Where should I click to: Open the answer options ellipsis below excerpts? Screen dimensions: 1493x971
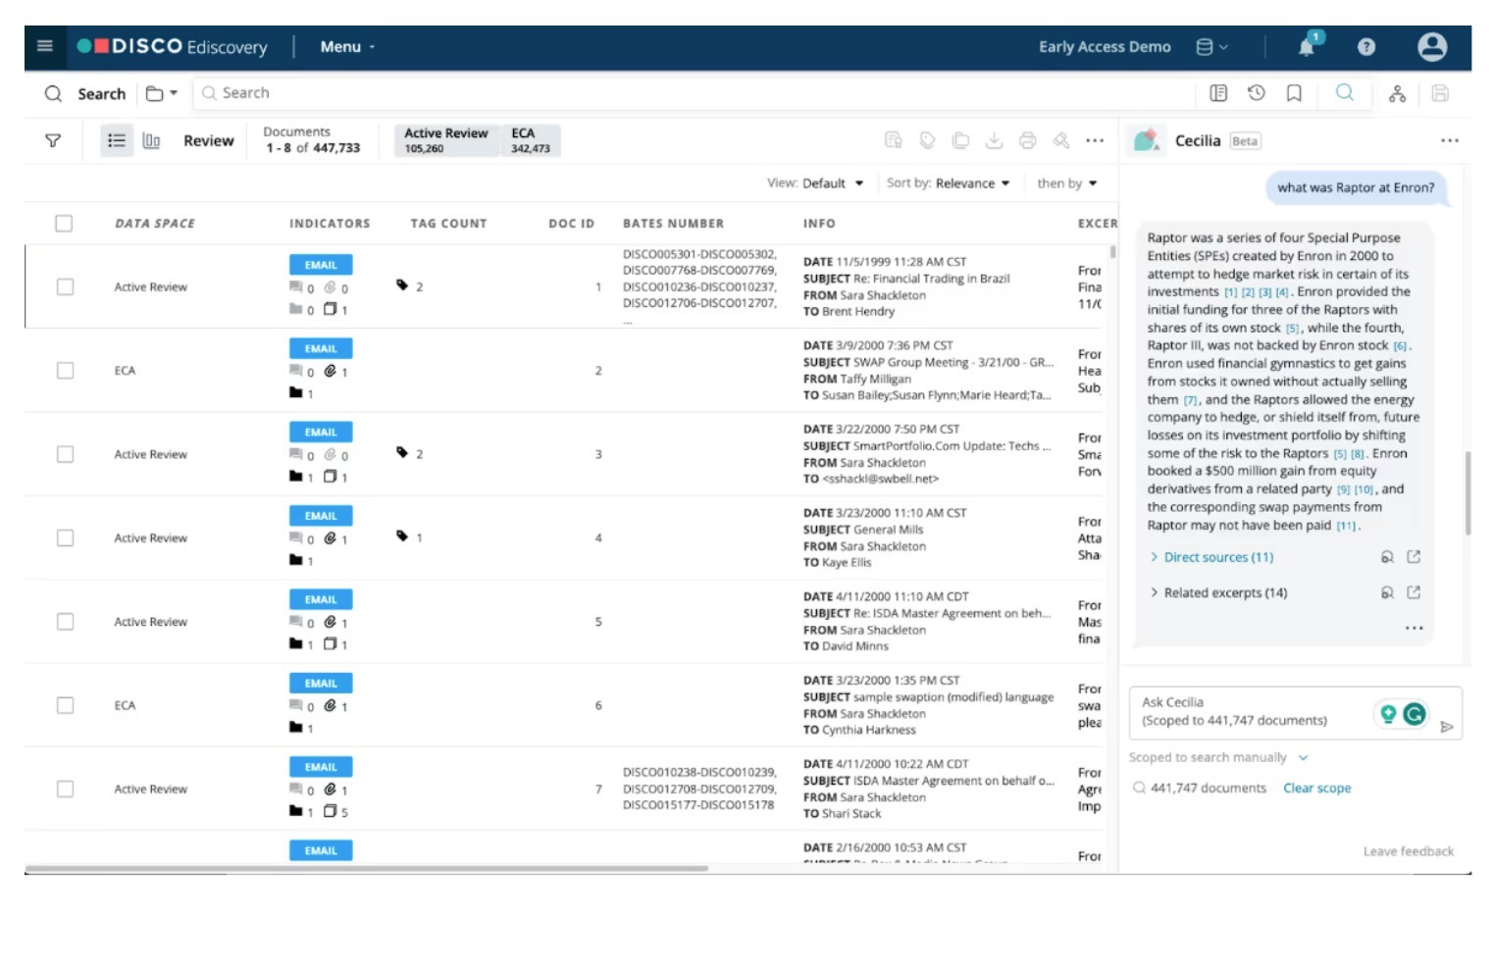1414,628
